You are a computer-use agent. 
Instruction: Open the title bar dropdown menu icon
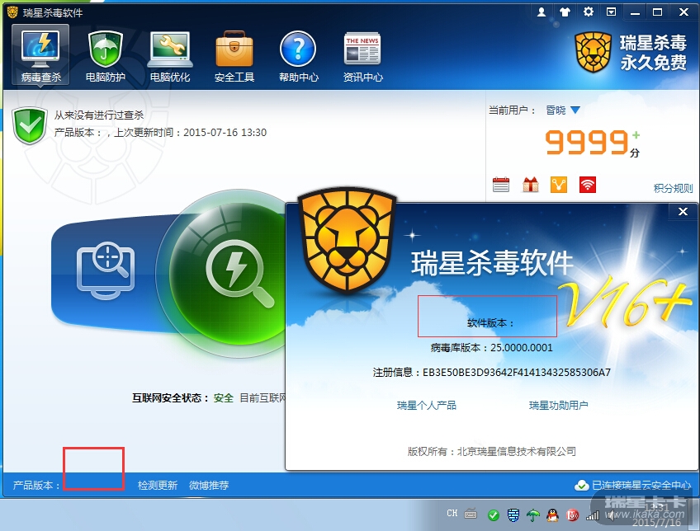pyautogui.click(x=611, y=12)
